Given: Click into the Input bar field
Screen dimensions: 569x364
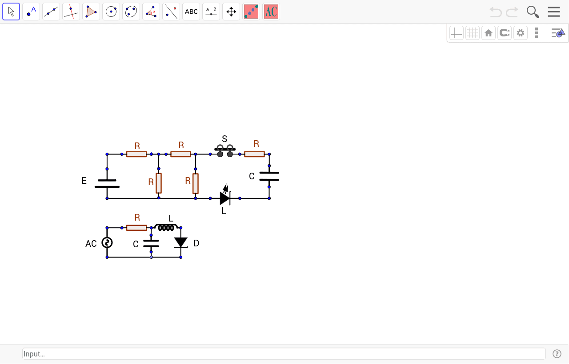Looking at the screenshot, I should click(284, 354).
